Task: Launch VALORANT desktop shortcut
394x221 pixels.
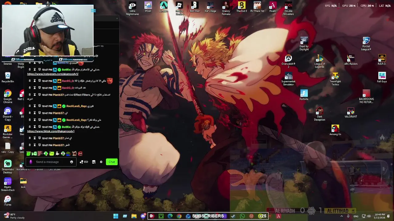Action: [x=351, y=113]
